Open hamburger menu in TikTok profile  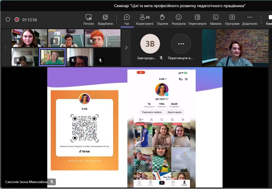click(x=186, y=79)
